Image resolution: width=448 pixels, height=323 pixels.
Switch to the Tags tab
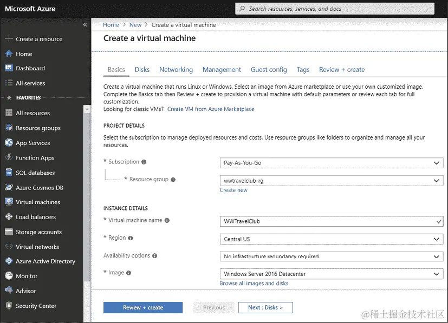pos(303,70)
